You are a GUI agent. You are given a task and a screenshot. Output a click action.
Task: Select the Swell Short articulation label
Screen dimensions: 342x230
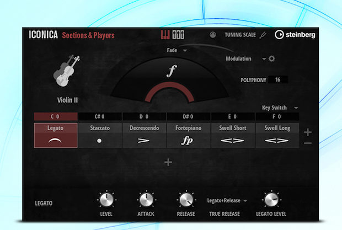(x=233, y=128)
